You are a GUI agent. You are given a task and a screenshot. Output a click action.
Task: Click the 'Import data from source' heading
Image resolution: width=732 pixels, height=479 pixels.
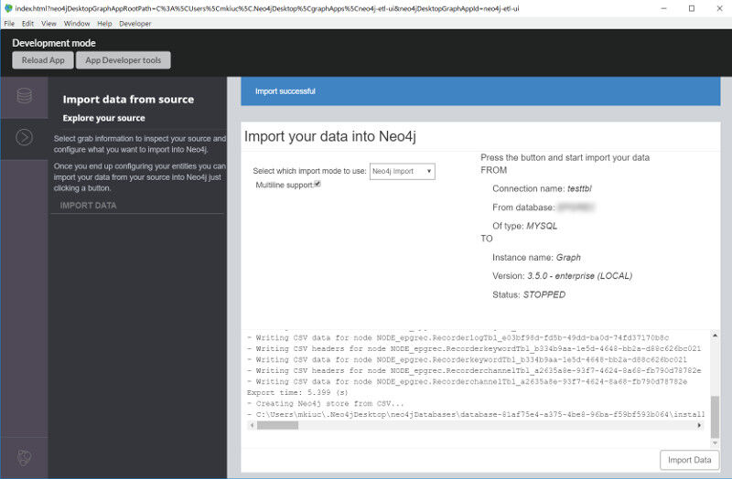point(128,100)
